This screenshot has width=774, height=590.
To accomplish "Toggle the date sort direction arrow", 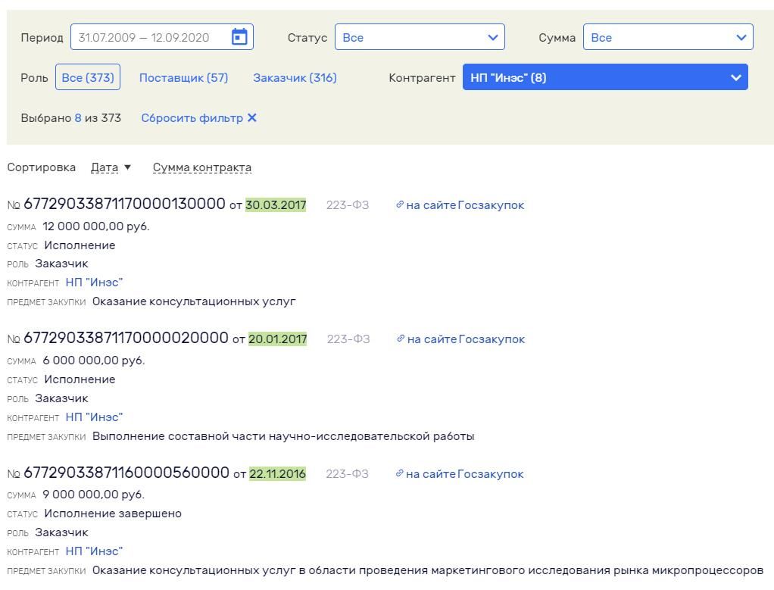I will point(127,167).
